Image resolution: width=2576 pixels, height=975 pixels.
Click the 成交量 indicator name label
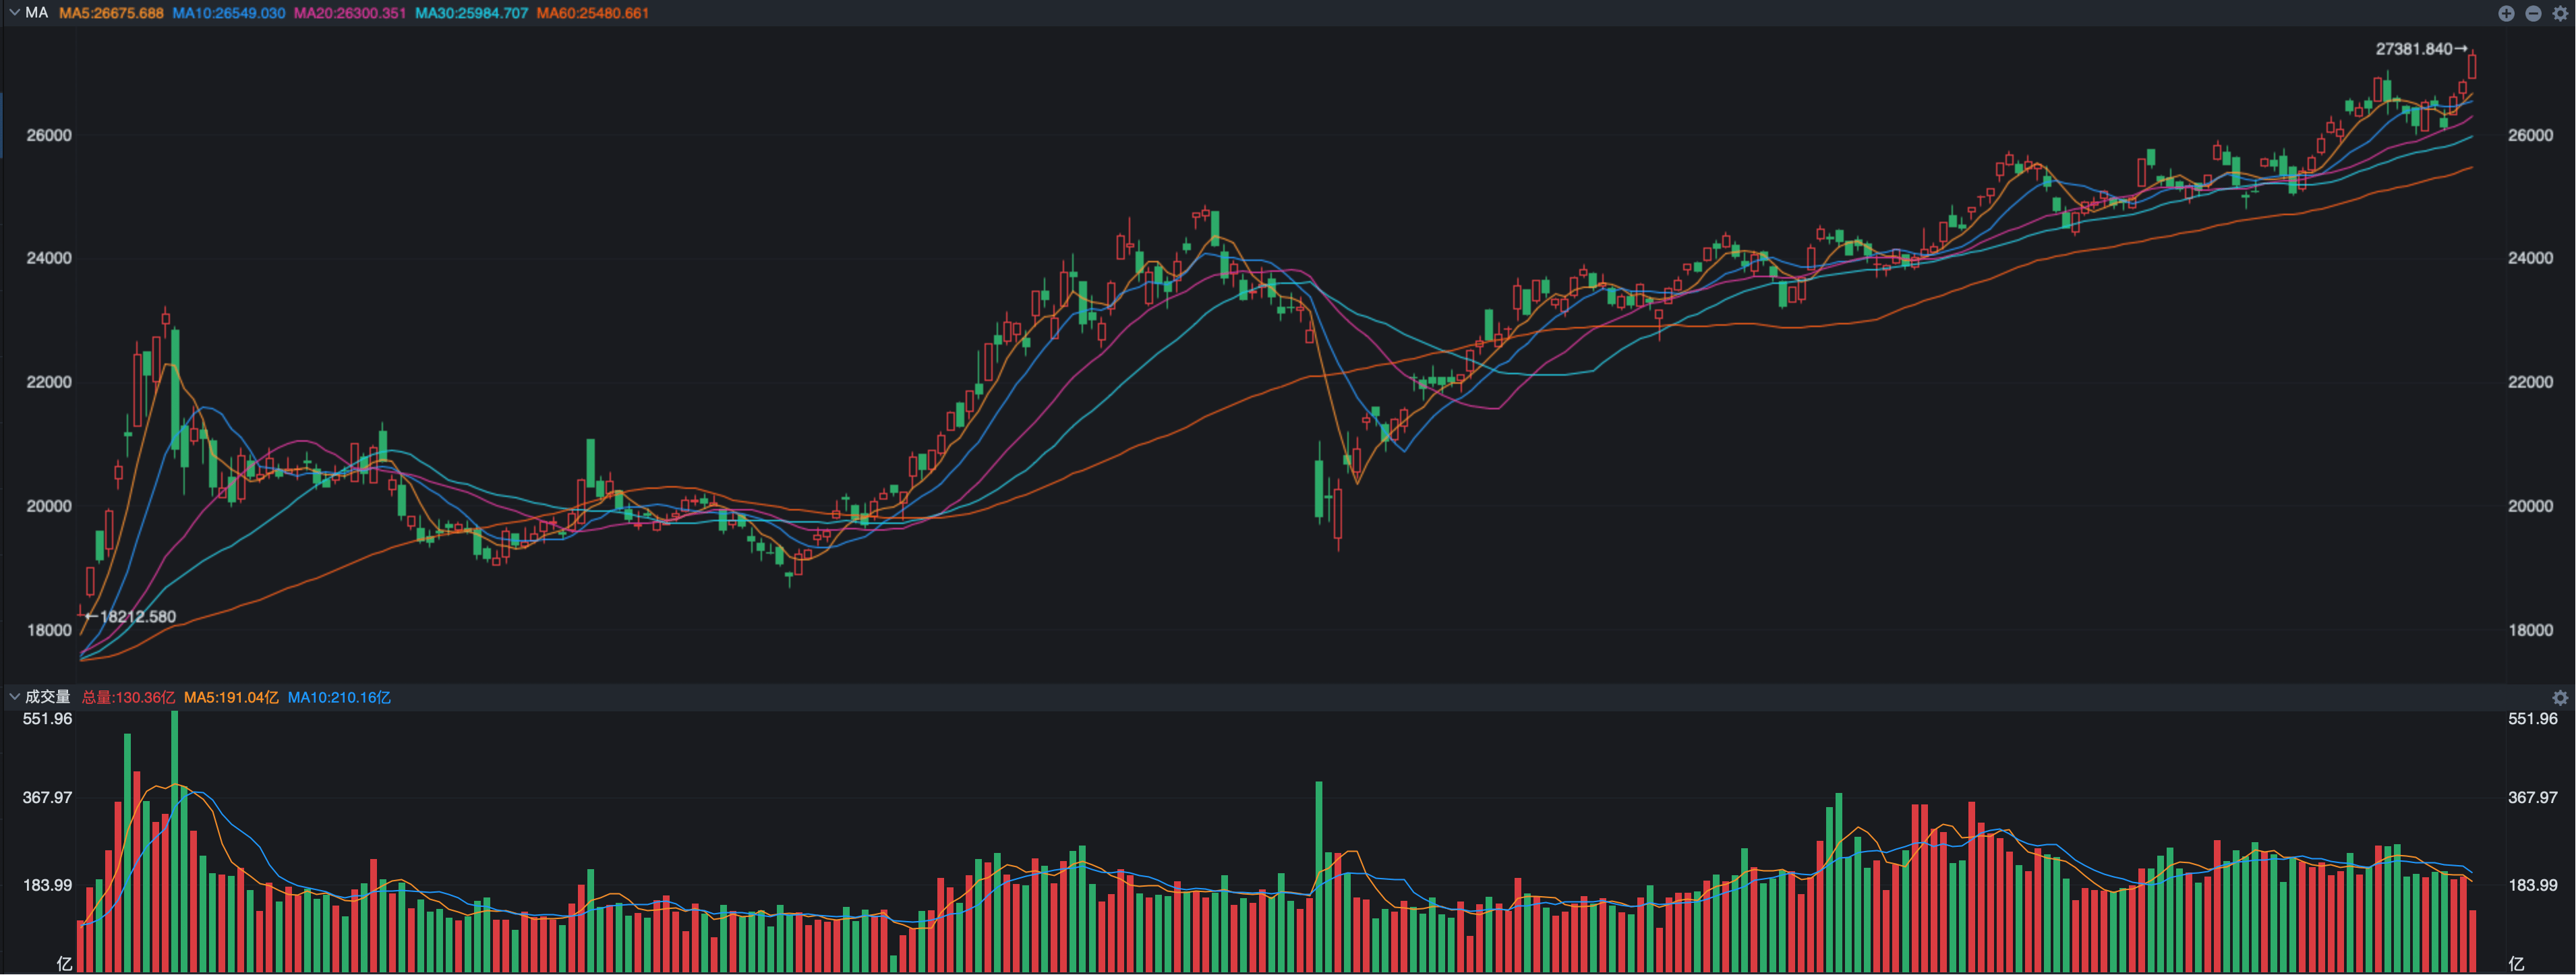[48, 697]
